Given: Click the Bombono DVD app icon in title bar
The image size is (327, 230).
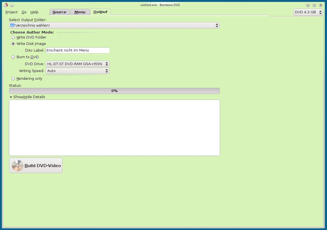Looking at the screenshot, I should click(6, 5).
